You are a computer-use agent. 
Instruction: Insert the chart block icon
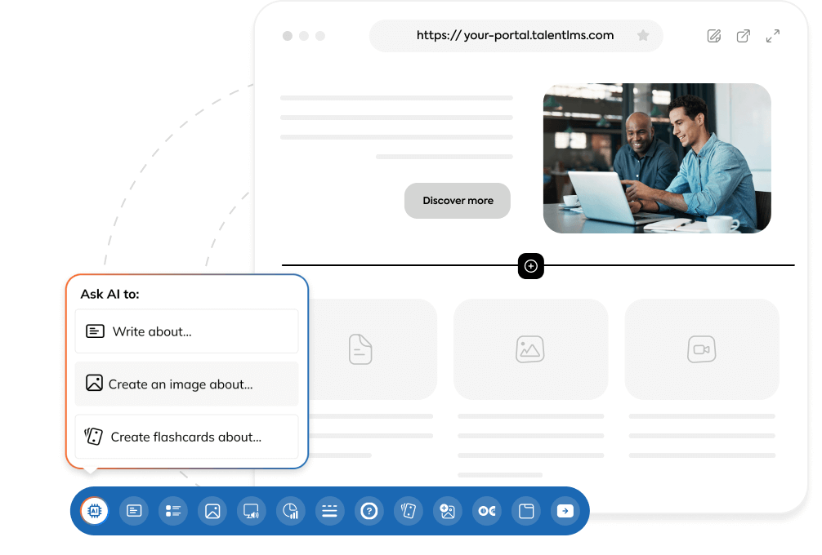(x=290, y=511)
